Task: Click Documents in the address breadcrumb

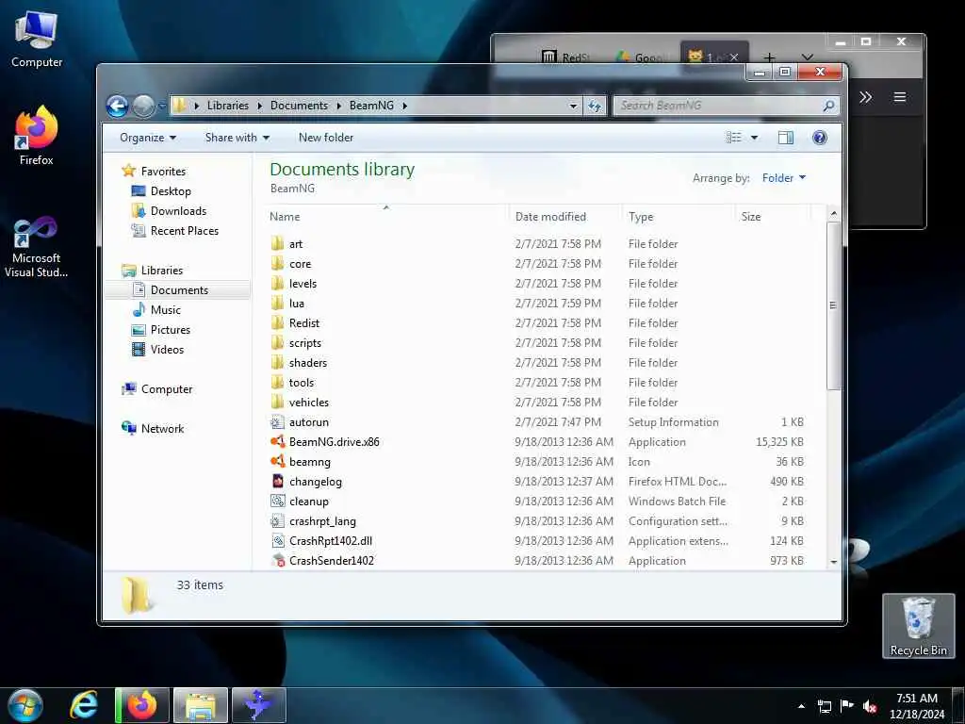Action: click(x=299, y=106)
